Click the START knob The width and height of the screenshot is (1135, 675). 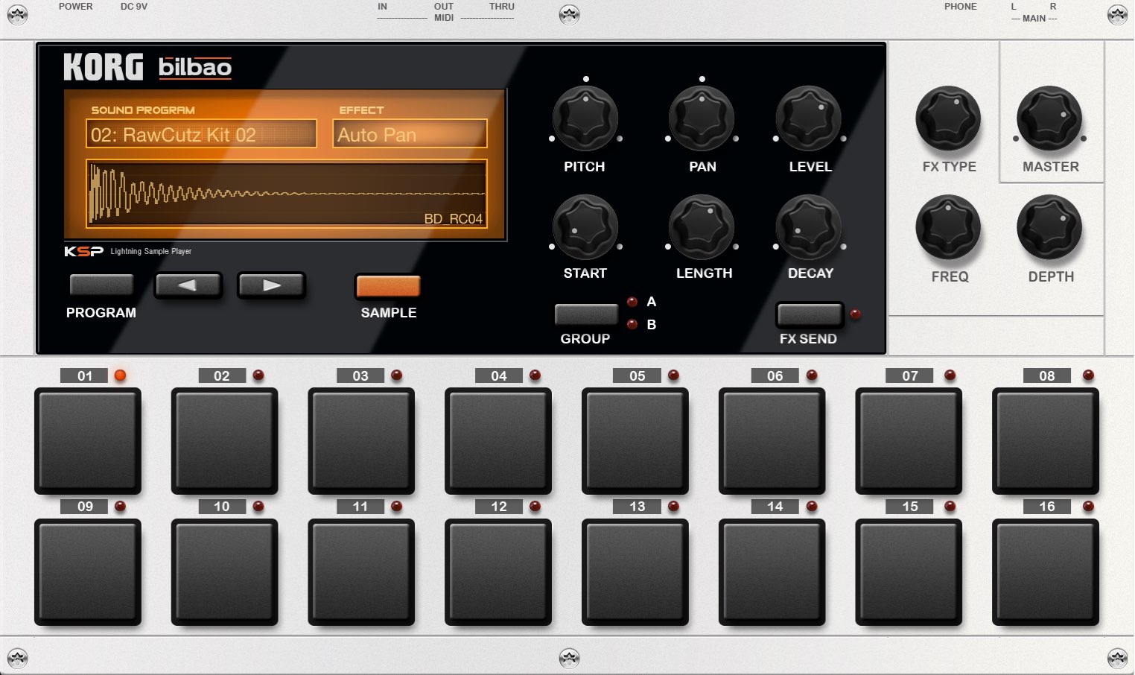(x=585, y=227)
